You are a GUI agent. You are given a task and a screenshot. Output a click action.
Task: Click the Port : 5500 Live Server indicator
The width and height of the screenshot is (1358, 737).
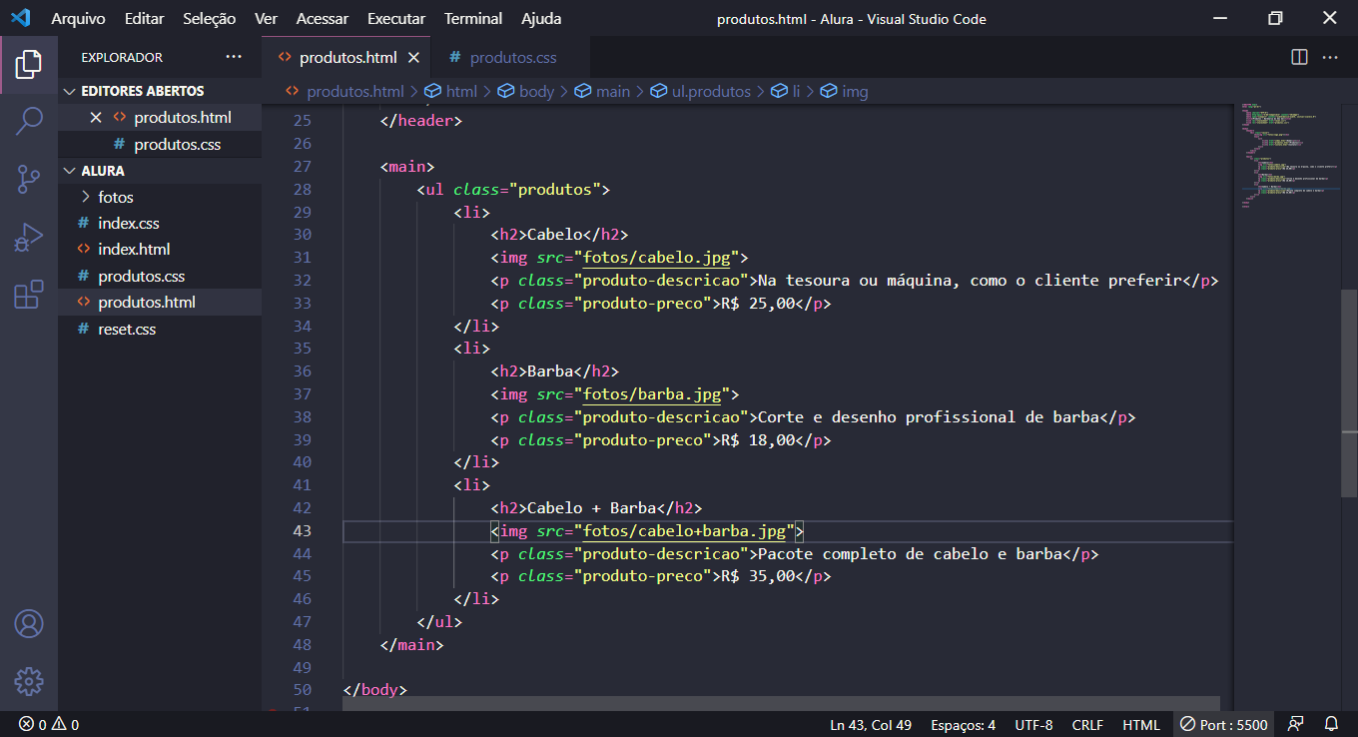coord(1223,725)
